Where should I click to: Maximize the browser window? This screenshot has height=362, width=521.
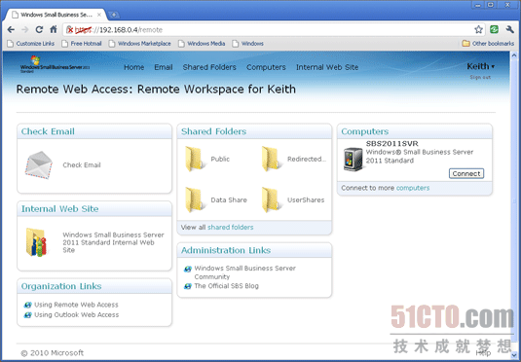(491, 5)
